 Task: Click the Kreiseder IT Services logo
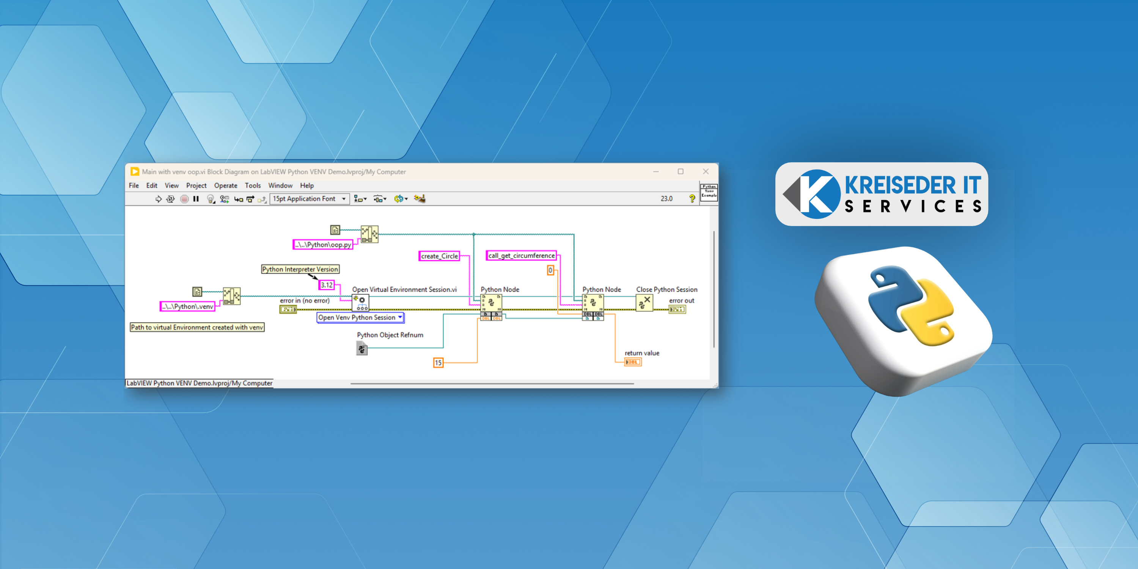tap(882, 194)
